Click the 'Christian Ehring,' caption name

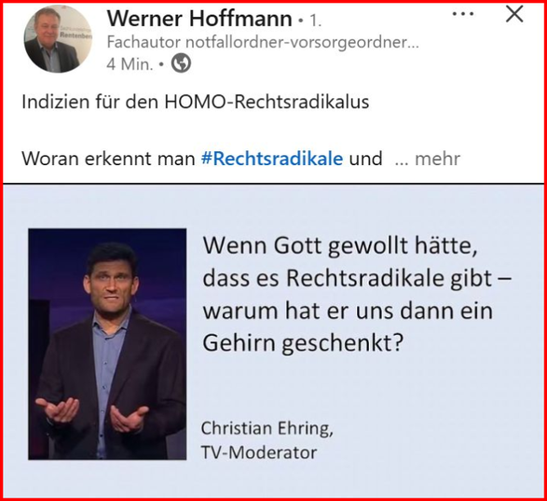coord(267,428)
